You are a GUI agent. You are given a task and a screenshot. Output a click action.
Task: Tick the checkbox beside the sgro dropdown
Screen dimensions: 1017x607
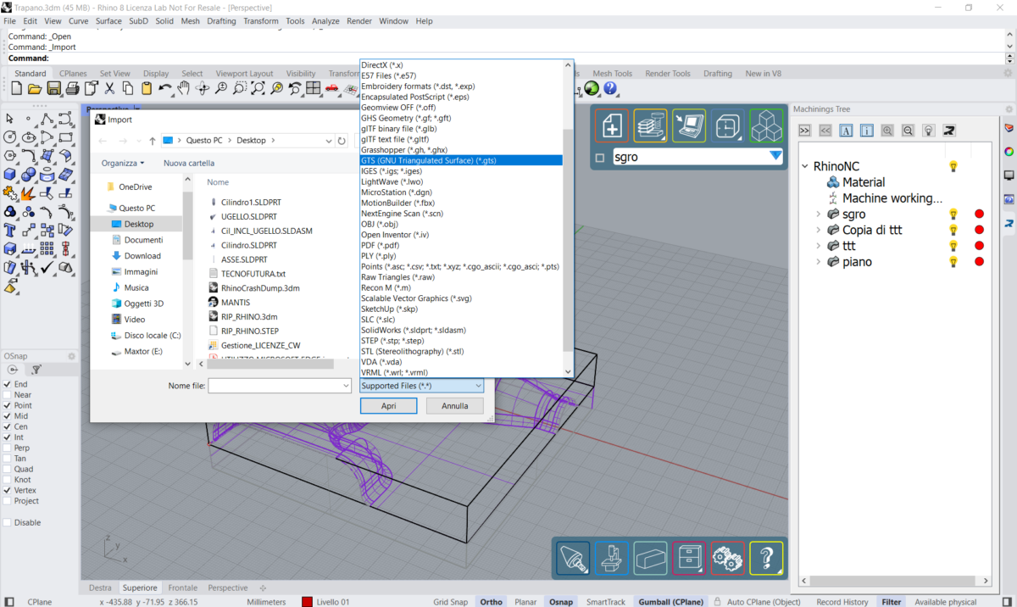(600, 158)
